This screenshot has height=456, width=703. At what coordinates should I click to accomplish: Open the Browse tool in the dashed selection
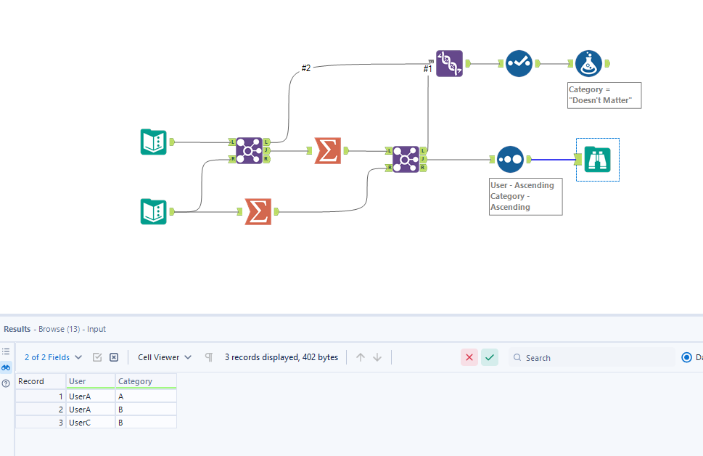click(x=596, y=159)
